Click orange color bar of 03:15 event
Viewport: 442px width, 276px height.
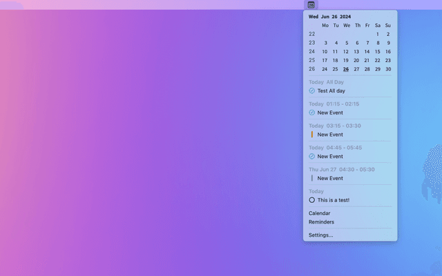coord(311,135)
